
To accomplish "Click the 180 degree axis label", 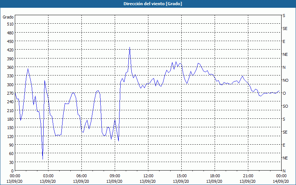I will coord(10,119).
